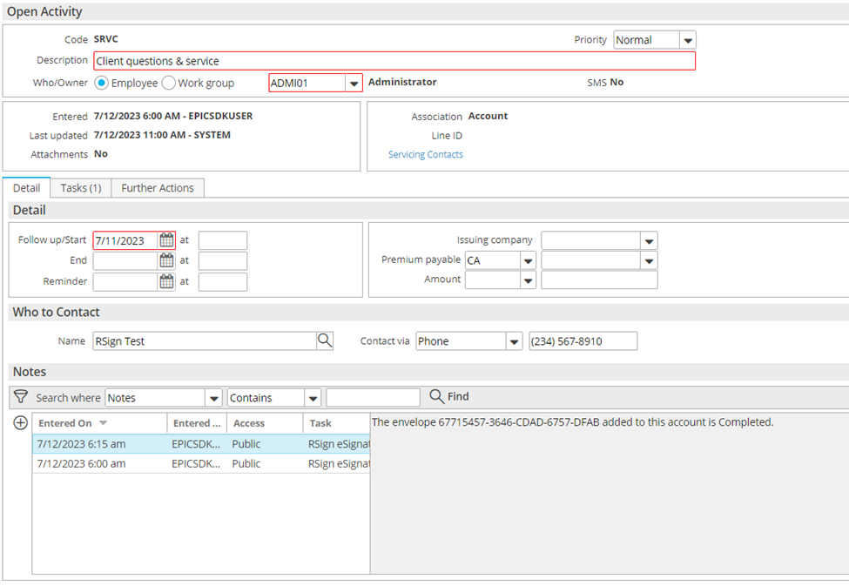
Task: Expand the ADMI01 owner dropdown
Action: tap(354, 84)
